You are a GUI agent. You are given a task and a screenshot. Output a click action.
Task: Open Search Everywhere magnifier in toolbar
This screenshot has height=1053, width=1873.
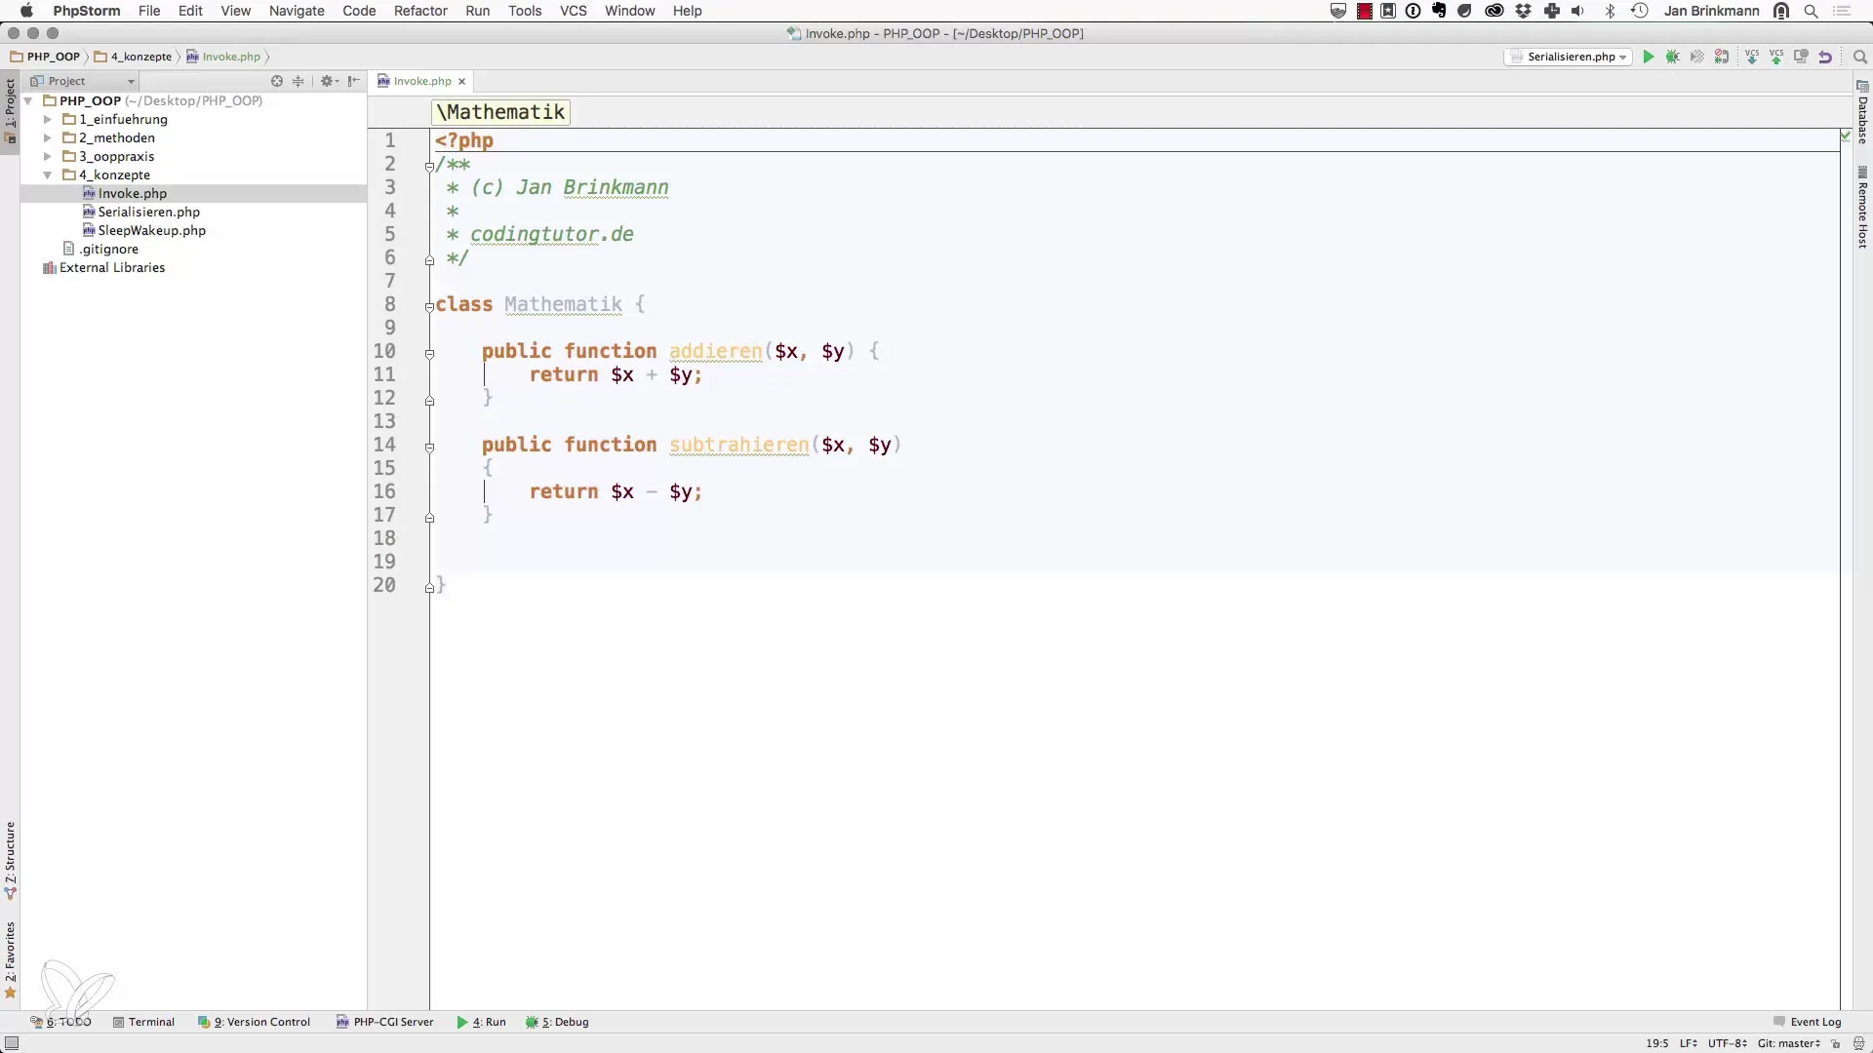coord(1859,57)
